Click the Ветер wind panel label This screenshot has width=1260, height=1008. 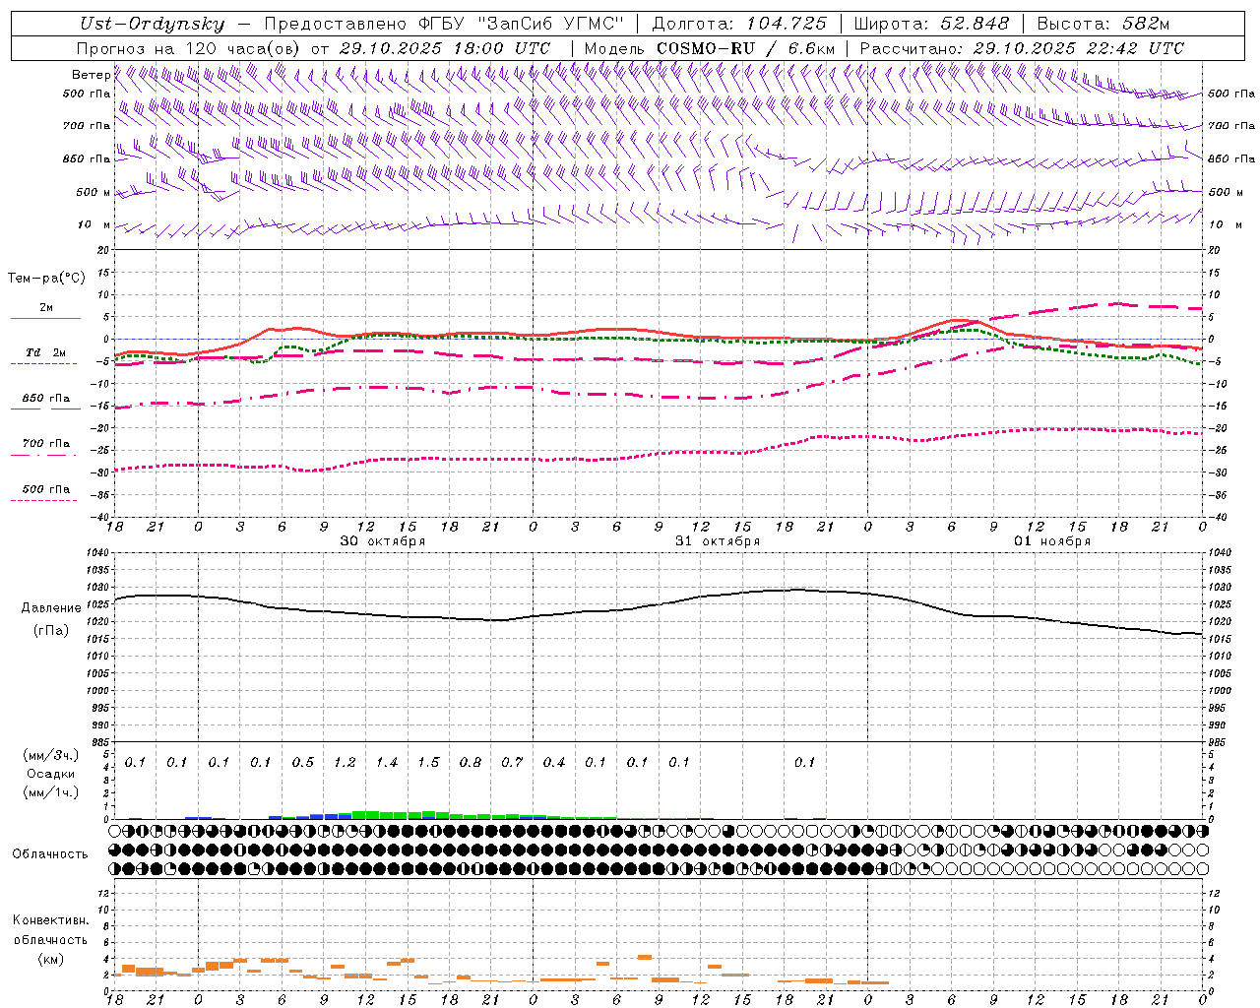tap(92, 75)
